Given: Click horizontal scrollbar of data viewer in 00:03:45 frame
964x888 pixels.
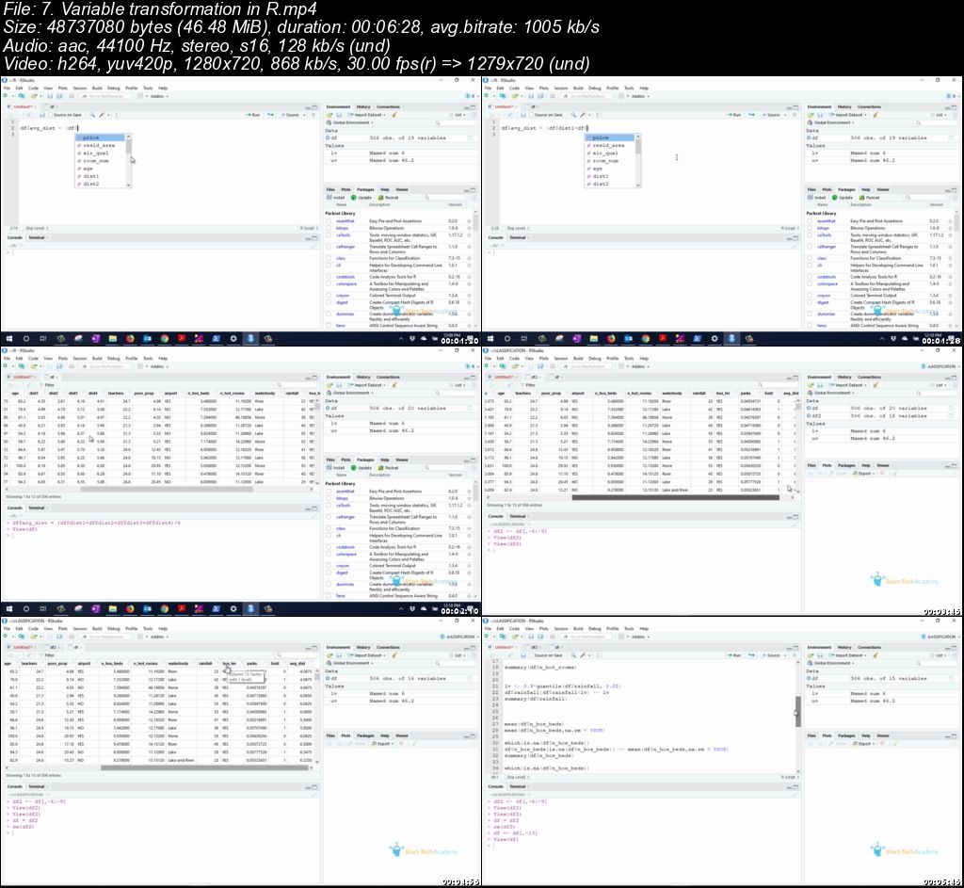Looking at the screenshot, I should click(x=675, y=497).
